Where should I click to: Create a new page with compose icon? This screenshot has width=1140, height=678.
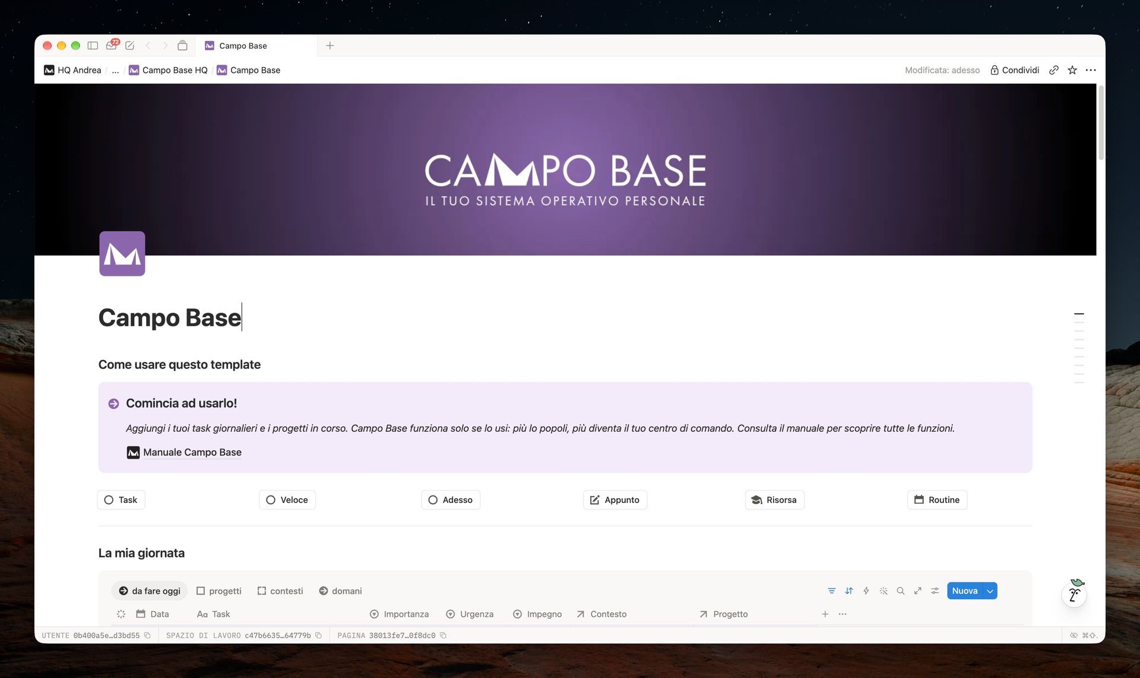coord(130,46)
